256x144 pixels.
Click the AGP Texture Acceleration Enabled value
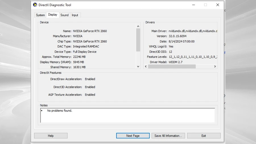90,95
